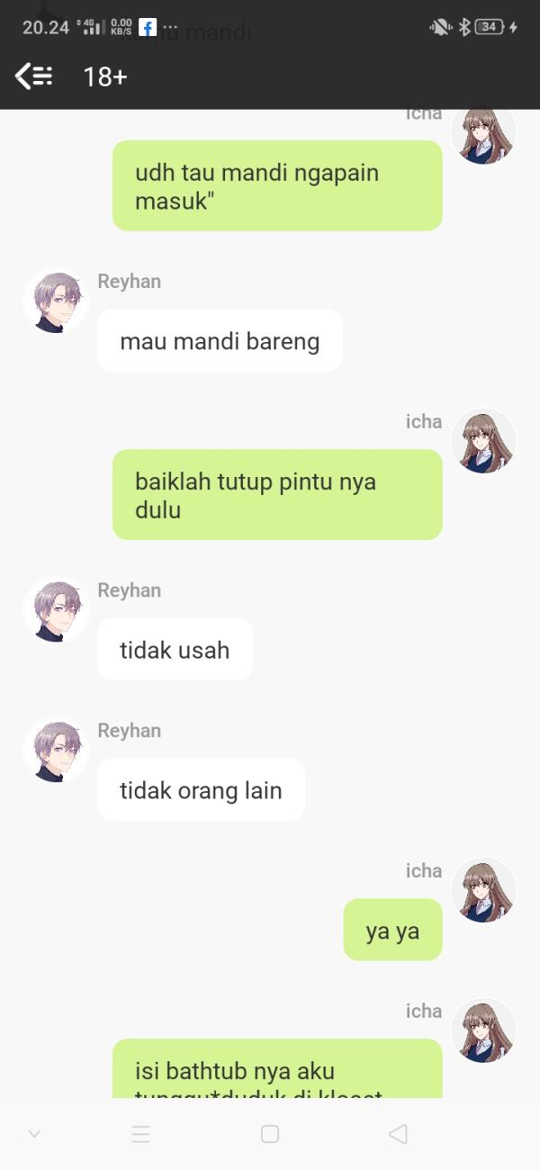
Task: Tap Reyhan's avatar beside "tidak usah"
Action: click(57, 610)
